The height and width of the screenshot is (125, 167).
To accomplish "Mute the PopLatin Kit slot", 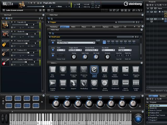I will click(12, 22).
